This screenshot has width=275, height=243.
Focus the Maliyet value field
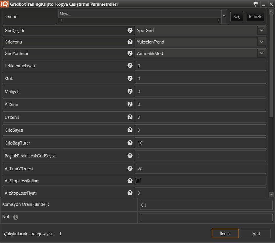pyautogui.click(x=200, y=91)
